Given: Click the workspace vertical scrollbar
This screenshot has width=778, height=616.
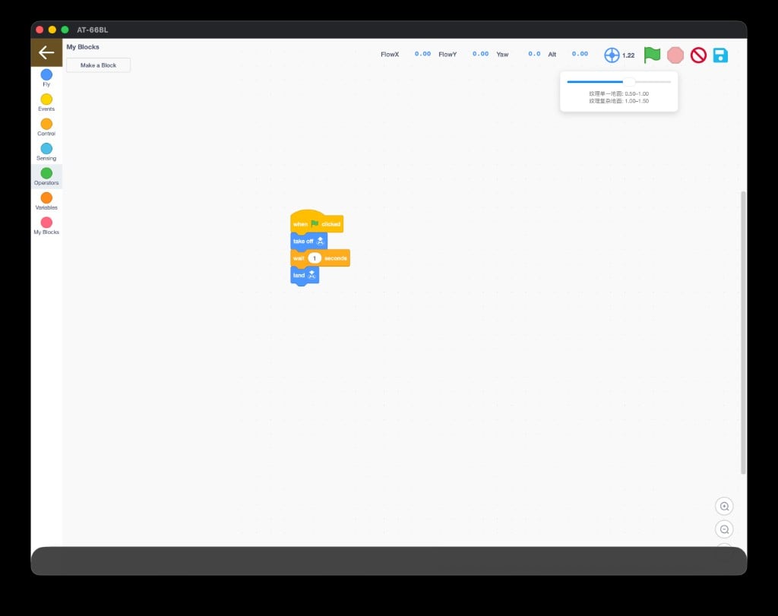Looking at the screenshot, I should (x=743, y=332).
